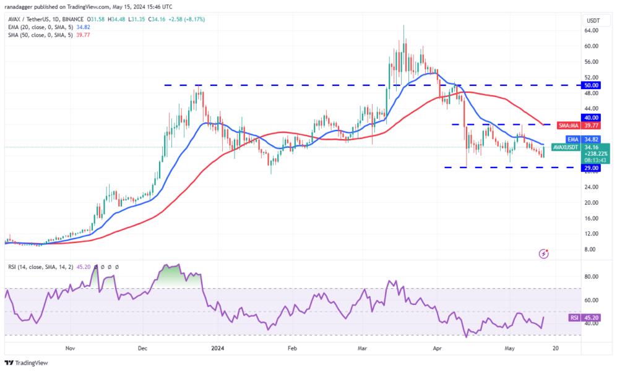This screenshot has width=617, height=371.
Task: Click the close price C34.16
Action: [157, 19]
